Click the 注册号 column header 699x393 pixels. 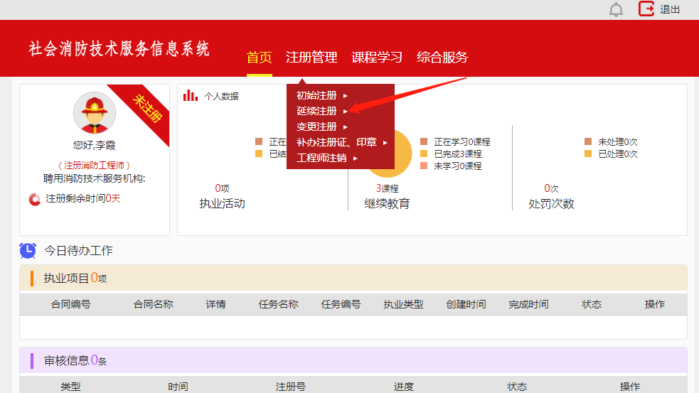tap(291, 387)
